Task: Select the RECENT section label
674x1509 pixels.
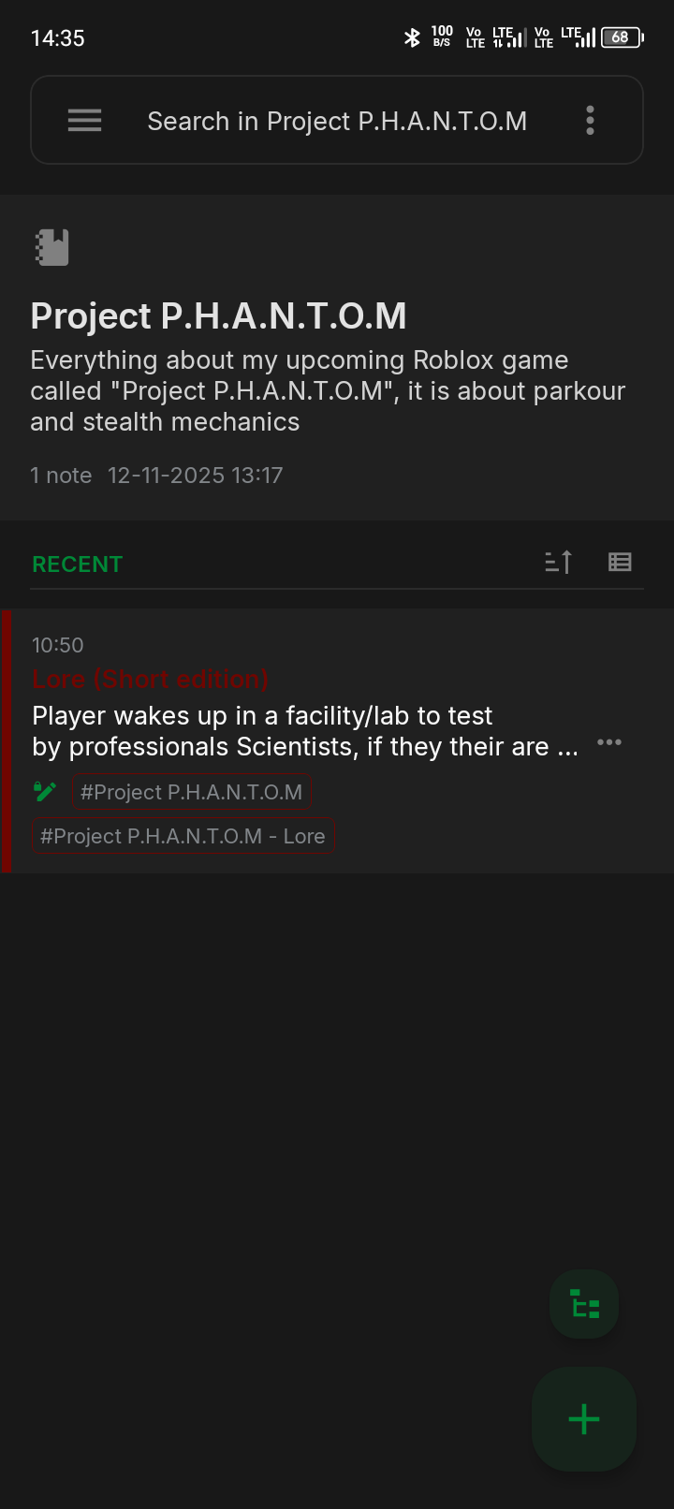Action: (78, 564)
